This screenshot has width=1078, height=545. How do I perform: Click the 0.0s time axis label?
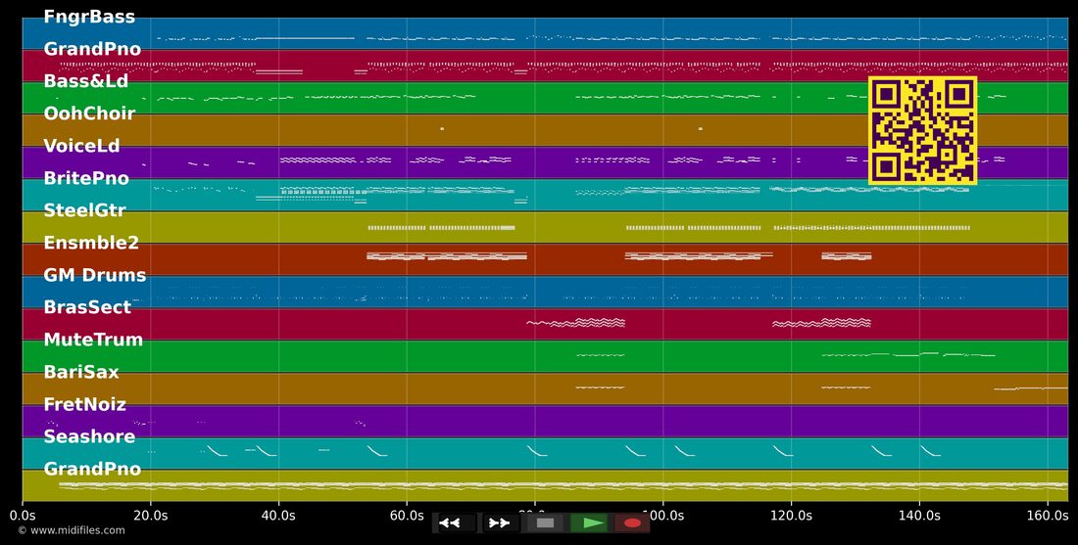[23, 514]
